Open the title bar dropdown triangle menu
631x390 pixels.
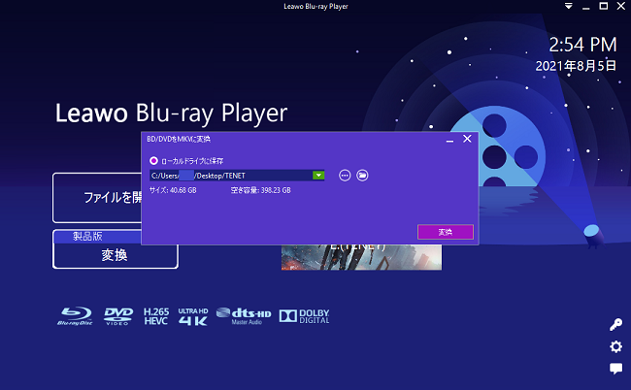(x=568, y=6)
